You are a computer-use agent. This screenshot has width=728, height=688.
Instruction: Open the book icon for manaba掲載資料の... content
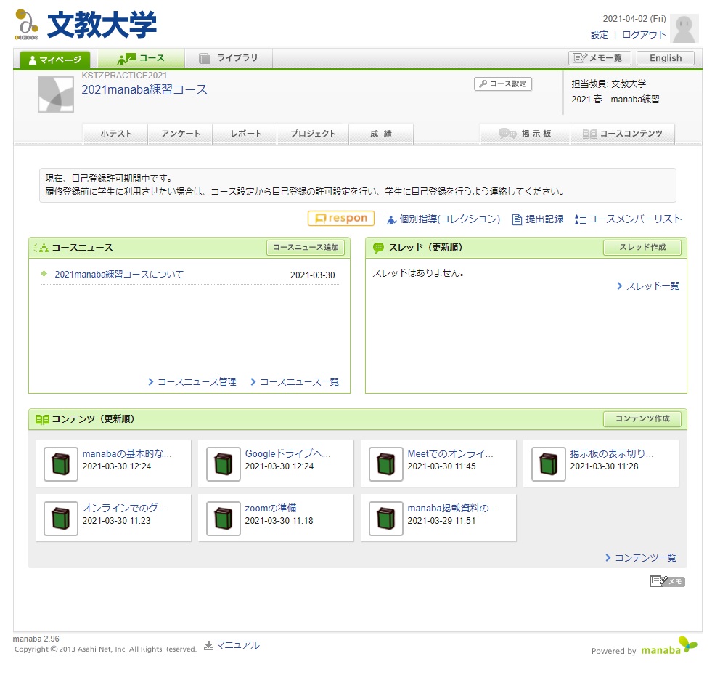(x=386, y=518)
